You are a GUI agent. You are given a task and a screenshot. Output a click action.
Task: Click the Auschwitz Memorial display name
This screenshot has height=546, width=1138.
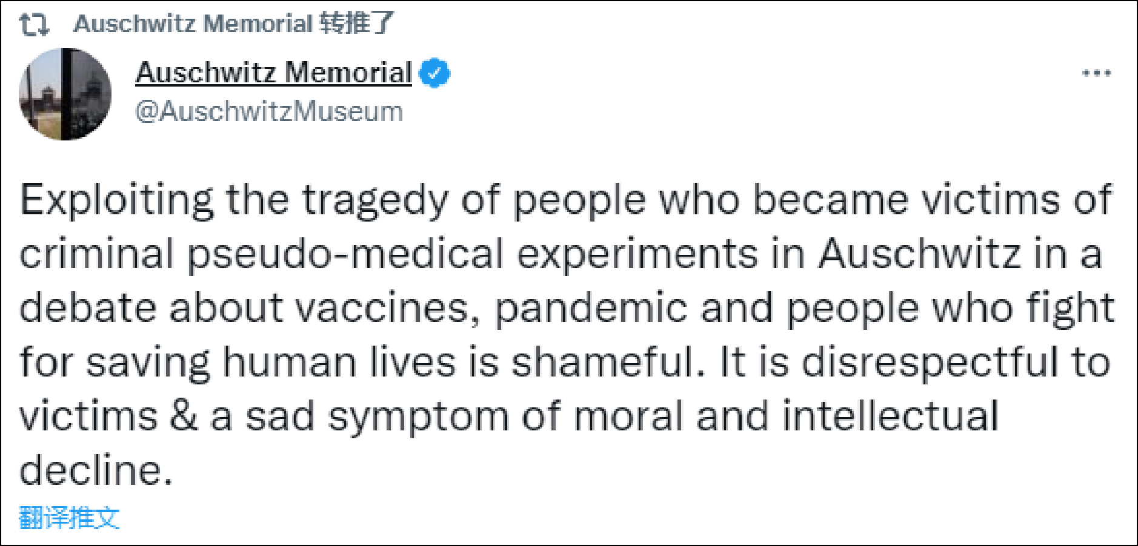tap(273, 73)
